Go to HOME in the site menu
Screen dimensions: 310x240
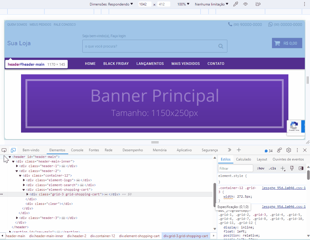tap(90, 64)
